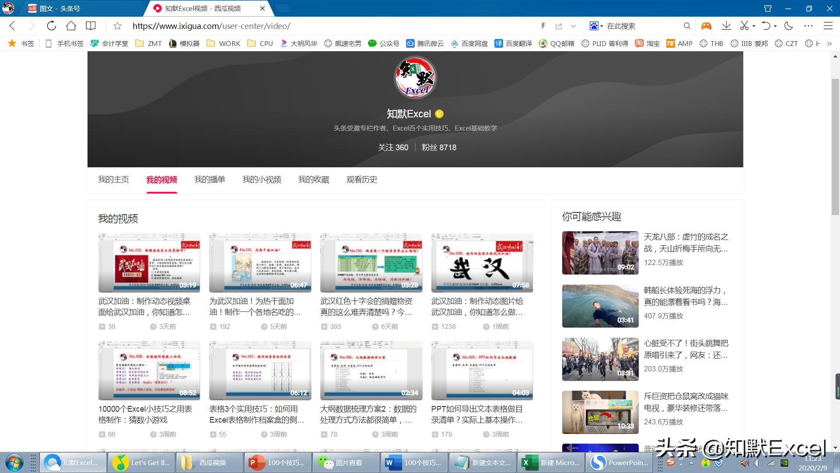The width and height of the screenshot is (840, 473).
Task: Expand the share options dropdown chevron
Action: (x=573, y=26)
